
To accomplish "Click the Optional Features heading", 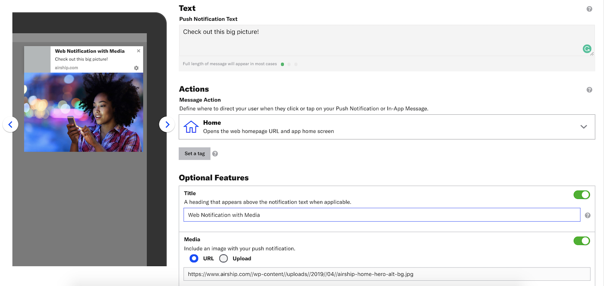I will point(214,178).
